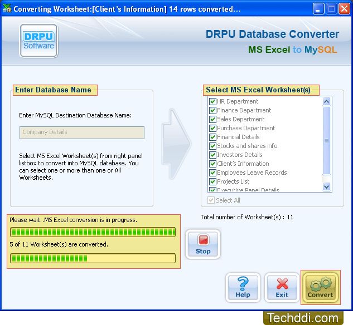Viewport: 353px width, 325px height.
Task: Uncheck the Financial Details worksheet
Action: (212, 137)
